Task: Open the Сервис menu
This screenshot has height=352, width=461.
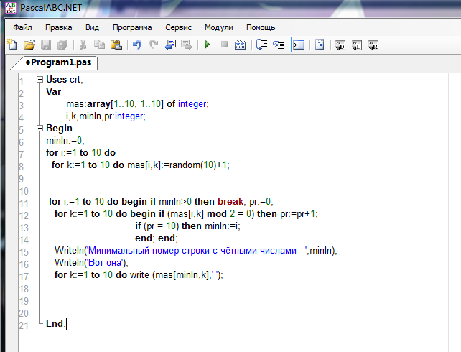Action: pos(178,27)
